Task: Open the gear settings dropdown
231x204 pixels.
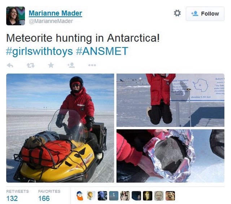Action: pyautogui.click(x=177, y=13)
